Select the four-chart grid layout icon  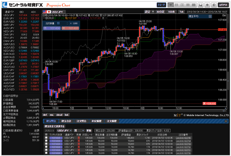(x=188, y=5)
